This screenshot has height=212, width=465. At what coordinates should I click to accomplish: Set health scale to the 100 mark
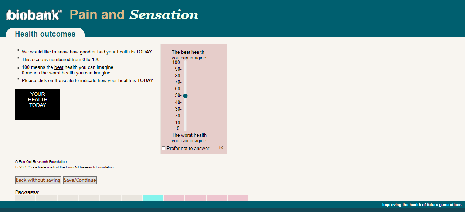click(185, 63)
